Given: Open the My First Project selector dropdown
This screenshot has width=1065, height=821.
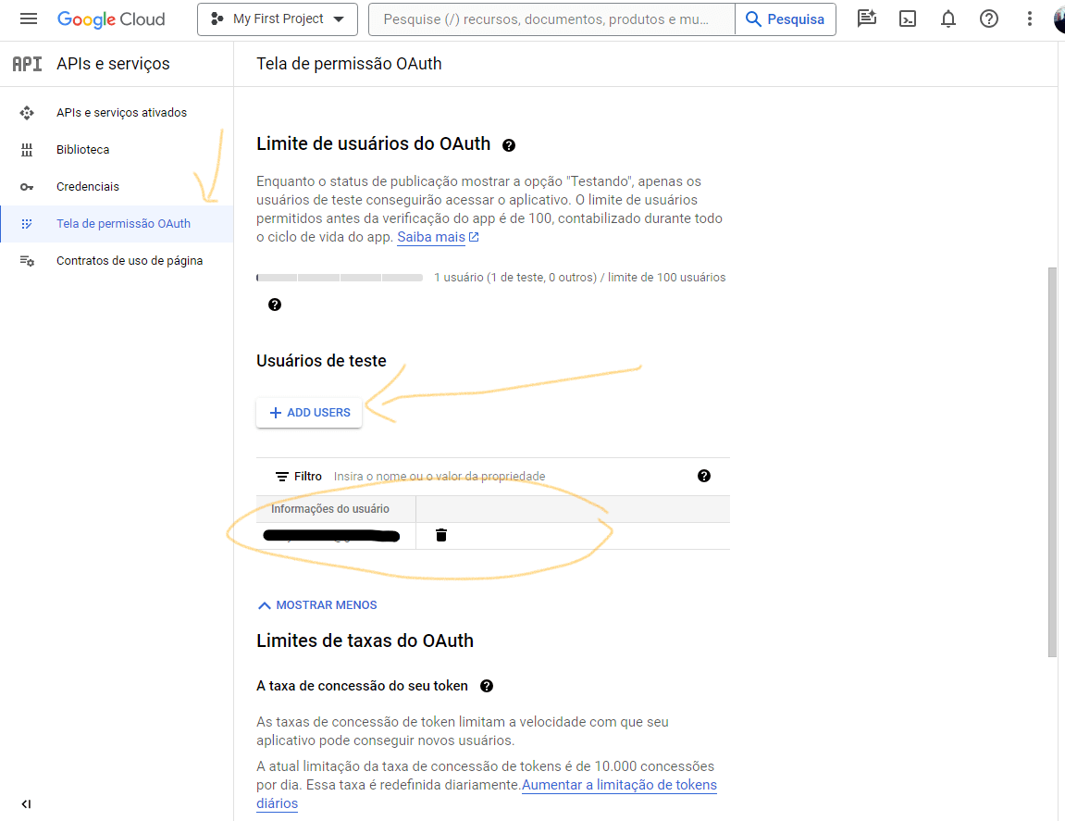Looking at the screenshot, I should [277, 19].
